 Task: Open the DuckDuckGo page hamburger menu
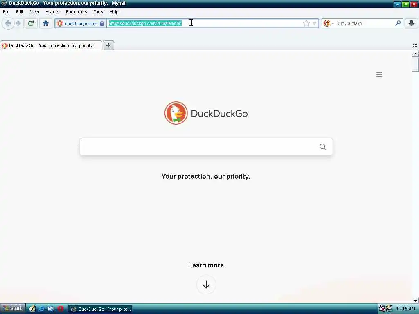(379, 74)
